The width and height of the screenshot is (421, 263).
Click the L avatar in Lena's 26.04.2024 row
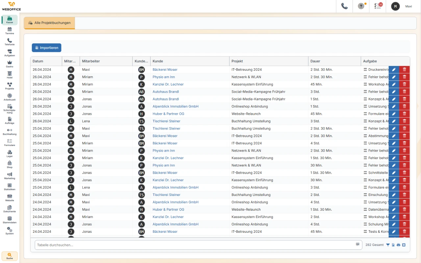tap(71, 121)
